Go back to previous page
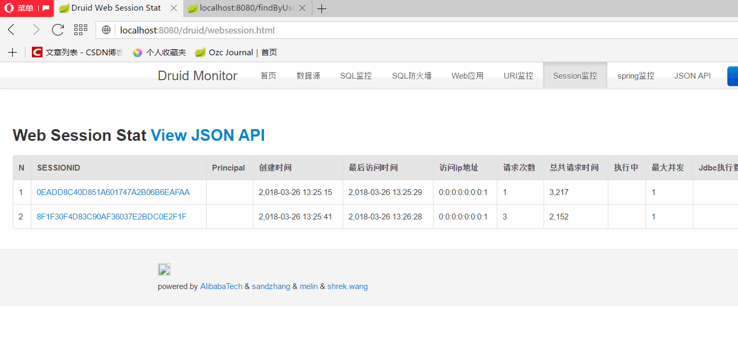Image resolution: width=738 pixels, height=339 pixels. coord(12,30)
